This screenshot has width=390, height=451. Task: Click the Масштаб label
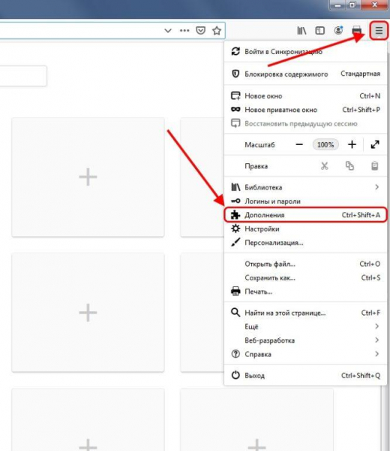click(x=259, y=144)
